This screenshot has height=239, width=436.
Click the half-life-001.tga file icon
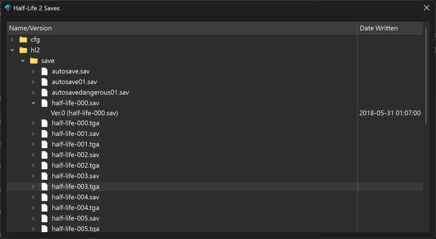[44, 144]
